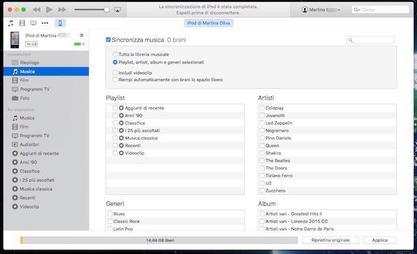Click the Shakira artist label
The image size is (417, 254).
pos(273,153)
